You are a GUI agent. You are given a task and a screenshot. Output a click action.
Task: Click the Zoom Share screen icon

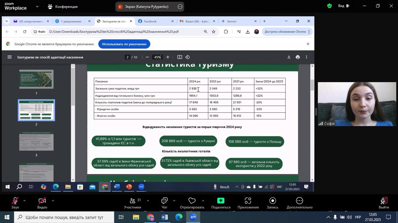221,201
